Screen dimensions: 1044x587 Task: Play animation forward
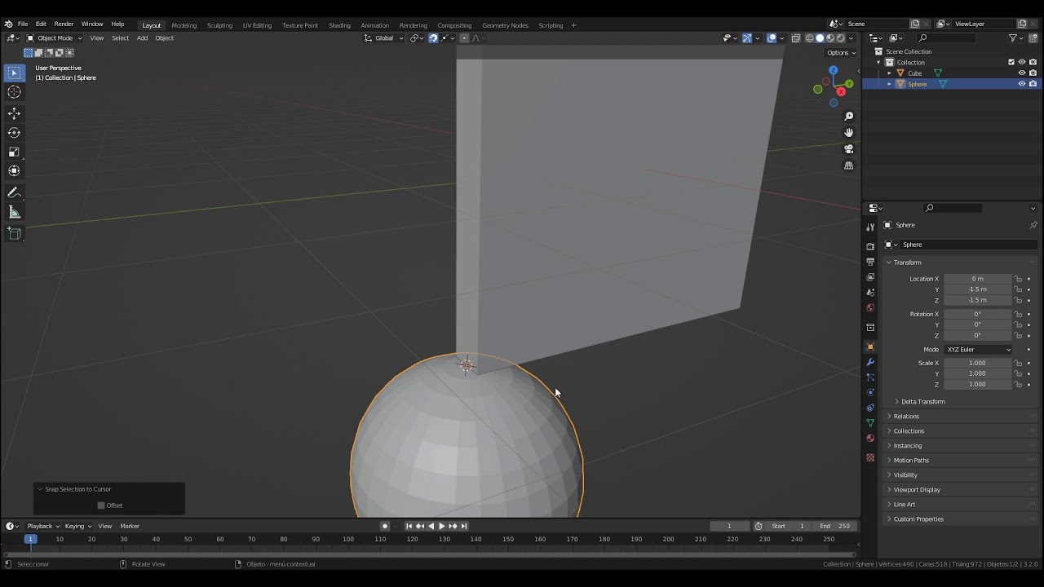[442, 526]
